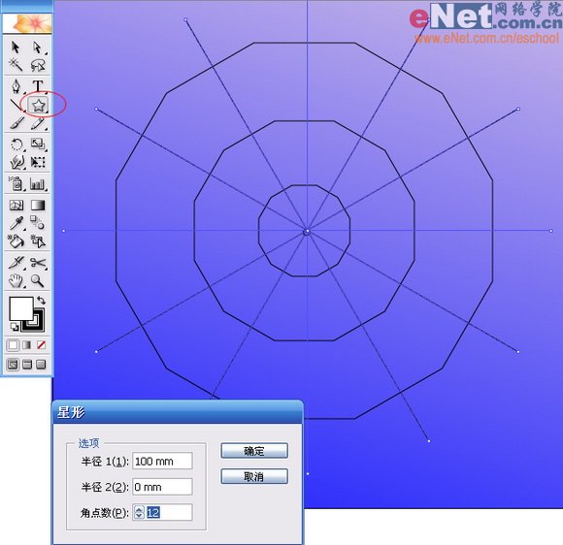Select the Star tool circled in red
The height and width of the screenshot is (545, 563).
coord(38,105)
